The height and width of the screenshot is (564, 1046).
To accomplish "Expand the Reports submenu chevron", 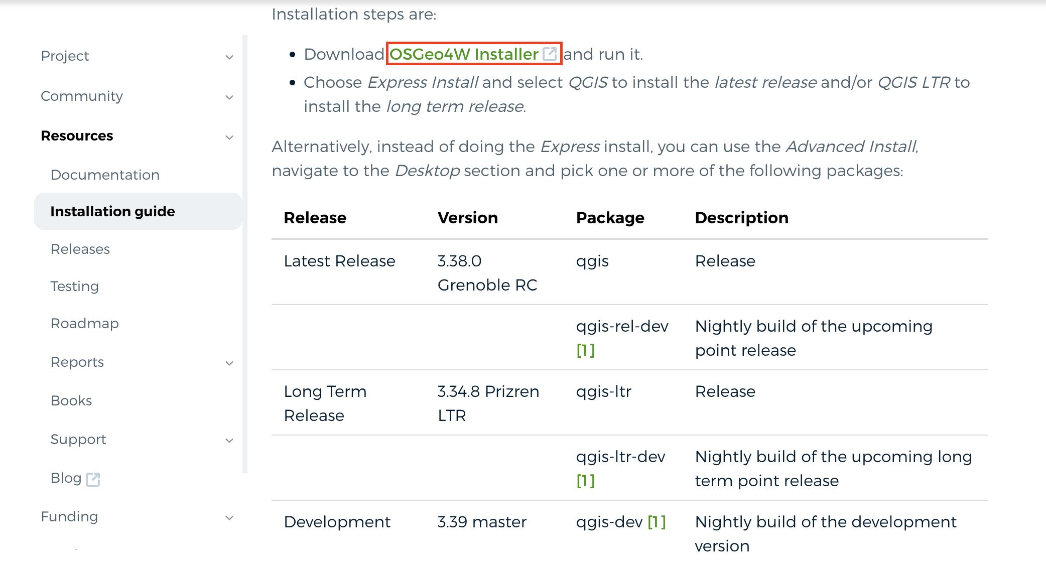I will click(x=229, y=363).
